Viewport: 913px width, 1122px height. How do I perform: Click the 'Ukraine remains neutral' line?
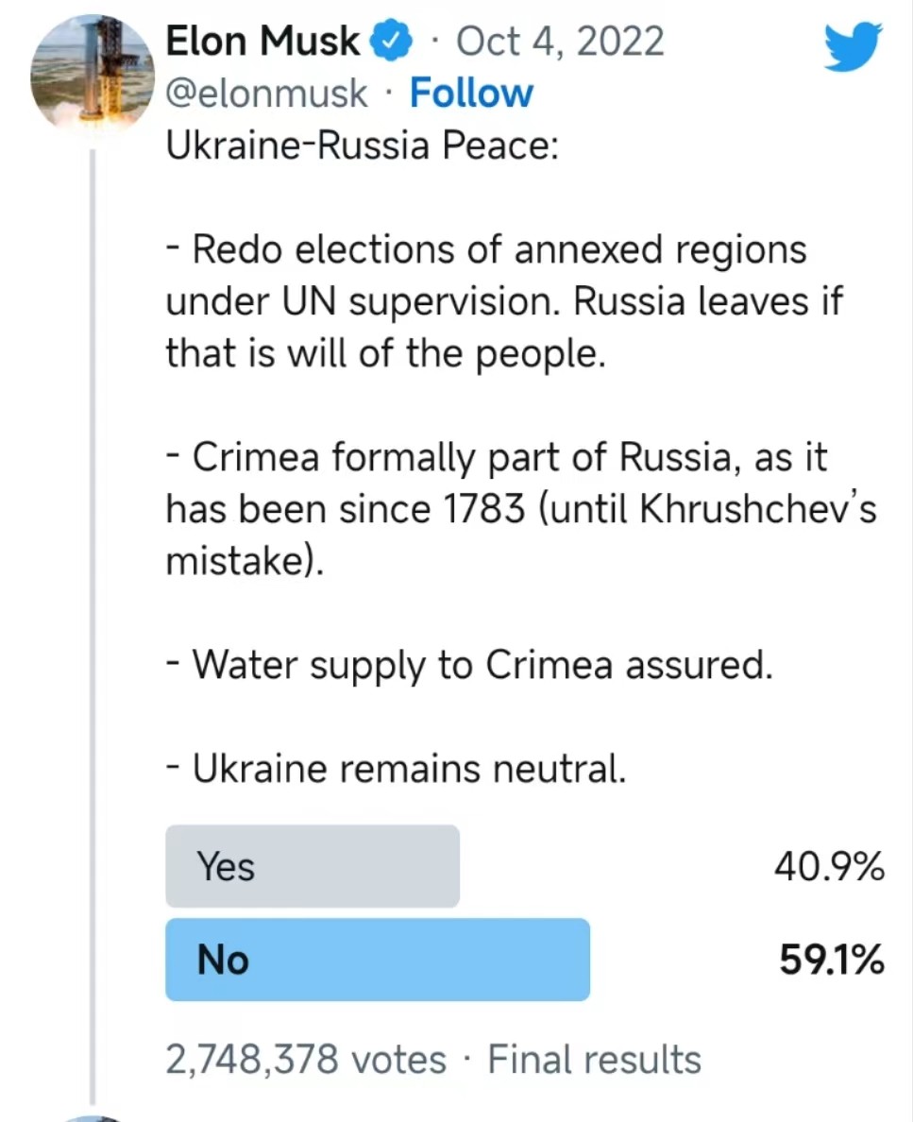coord(397,770)
